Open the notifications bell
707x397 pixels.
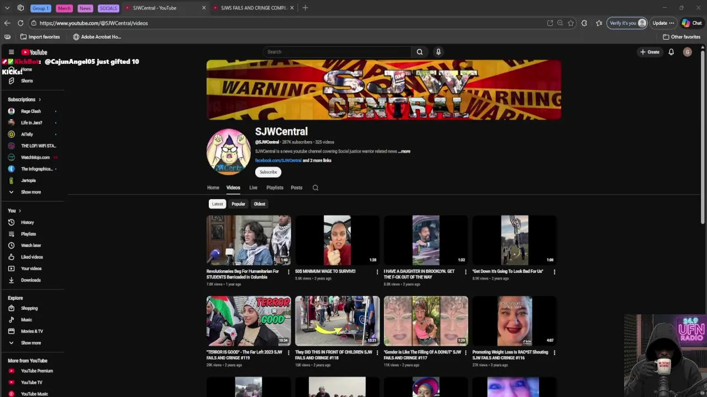(671, 52)
